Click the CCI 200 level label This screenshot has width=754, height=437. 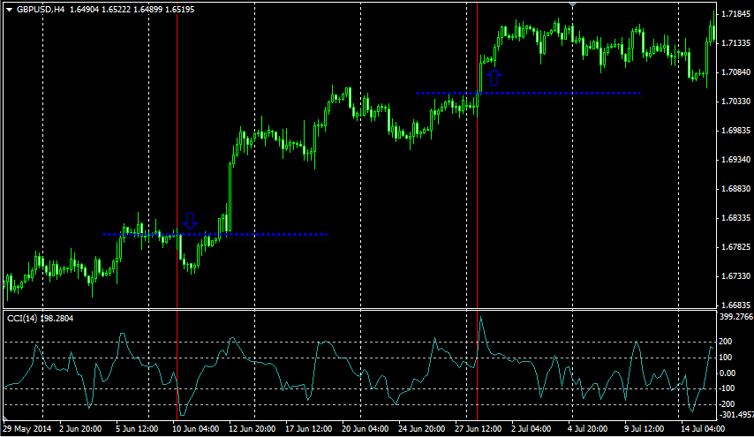click(726, 342)
